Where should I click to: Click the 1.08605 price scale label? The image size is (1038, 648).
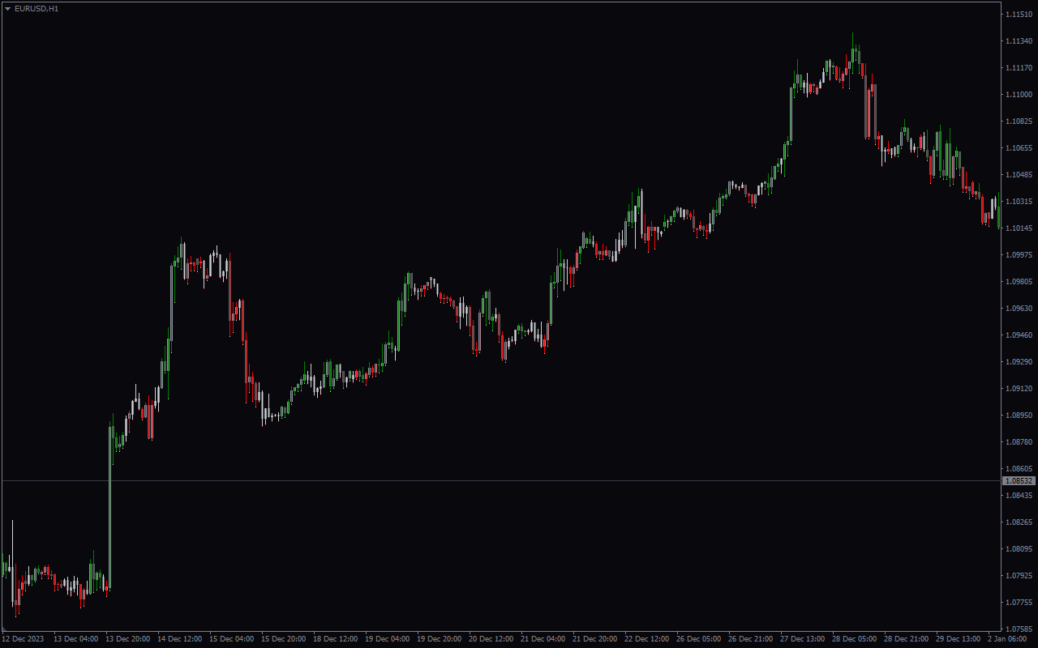pyautogui.click(x=1019, y=468)
